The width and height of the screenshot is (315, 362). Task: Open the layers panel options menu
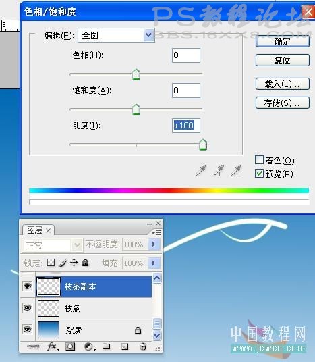point(156,232)
